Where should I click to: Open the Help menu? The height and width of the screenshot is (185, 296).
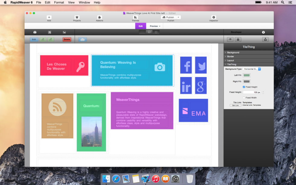tap(97, 2)
